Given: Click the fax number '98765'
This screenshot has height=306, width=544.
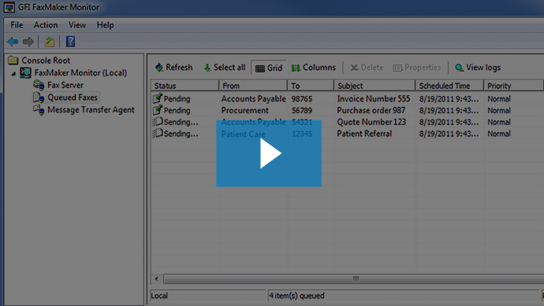Looking at the screenshot, I should point(302,98).
